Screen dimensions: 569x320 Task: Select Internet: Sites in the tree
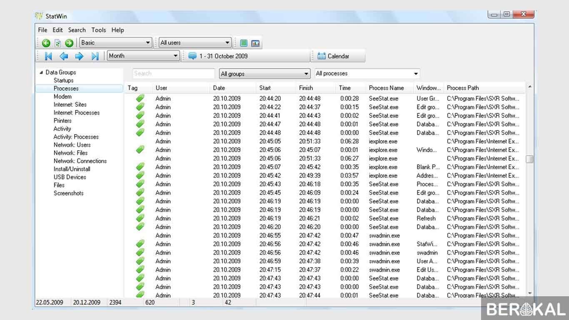[x=70, y=105]
